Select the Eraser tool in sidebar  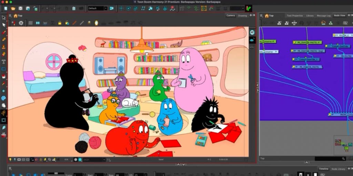coord(3,54)
